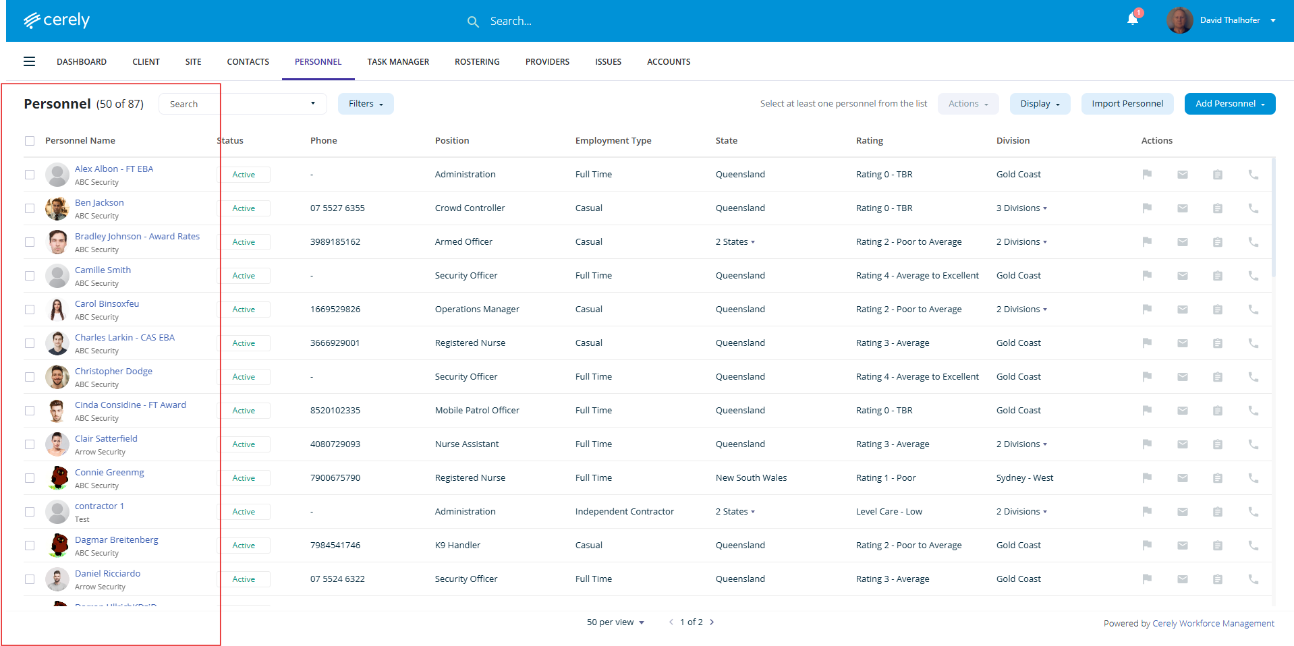1294x646 pixels.
Task: Open Christopher Dodge's profile link
Action: 113,372
